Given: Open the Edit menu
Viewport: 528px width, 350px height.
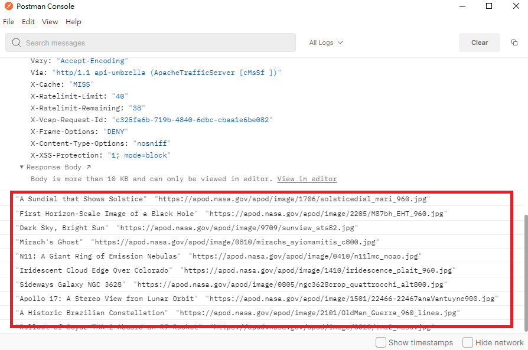Looking at the screenshot, I should click(28, 21).
